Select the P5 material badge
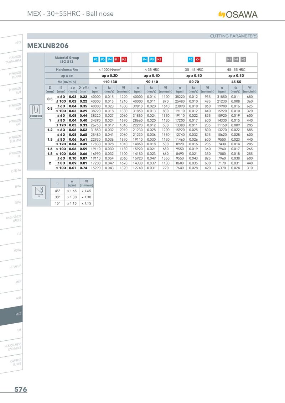285x403 pixels. pyautogui.click(x=152, y=59)
